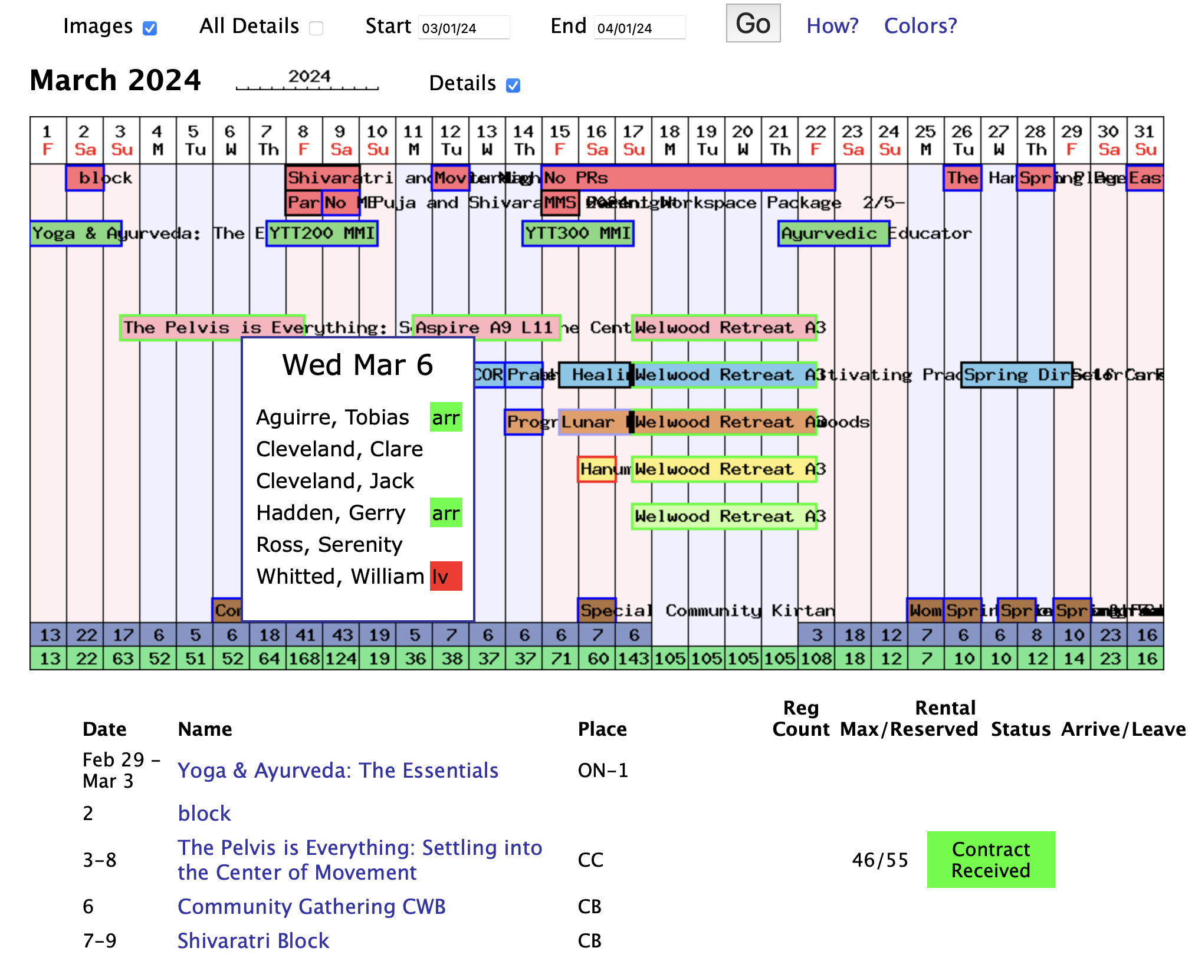This screenshot has height=961, width=1195.
Task: Open the Shivaratri Block link
Action: (x=253, y=940)
